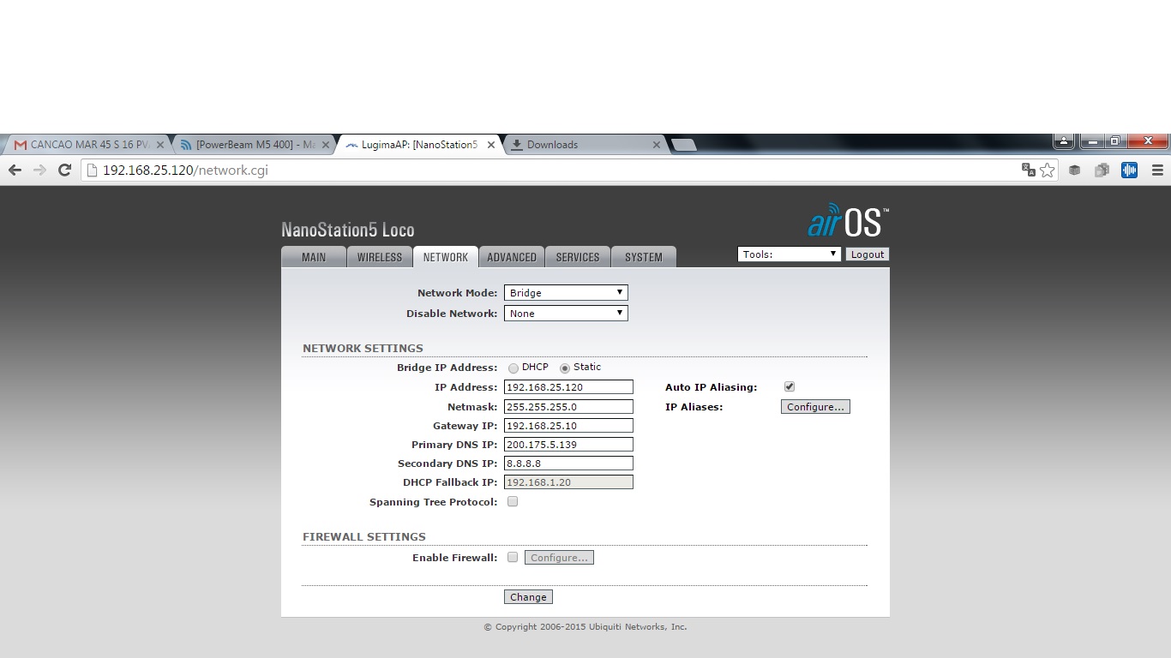
Task: Click the NETWORK SETTINGS section heading
Action: (x=363, y=349)
